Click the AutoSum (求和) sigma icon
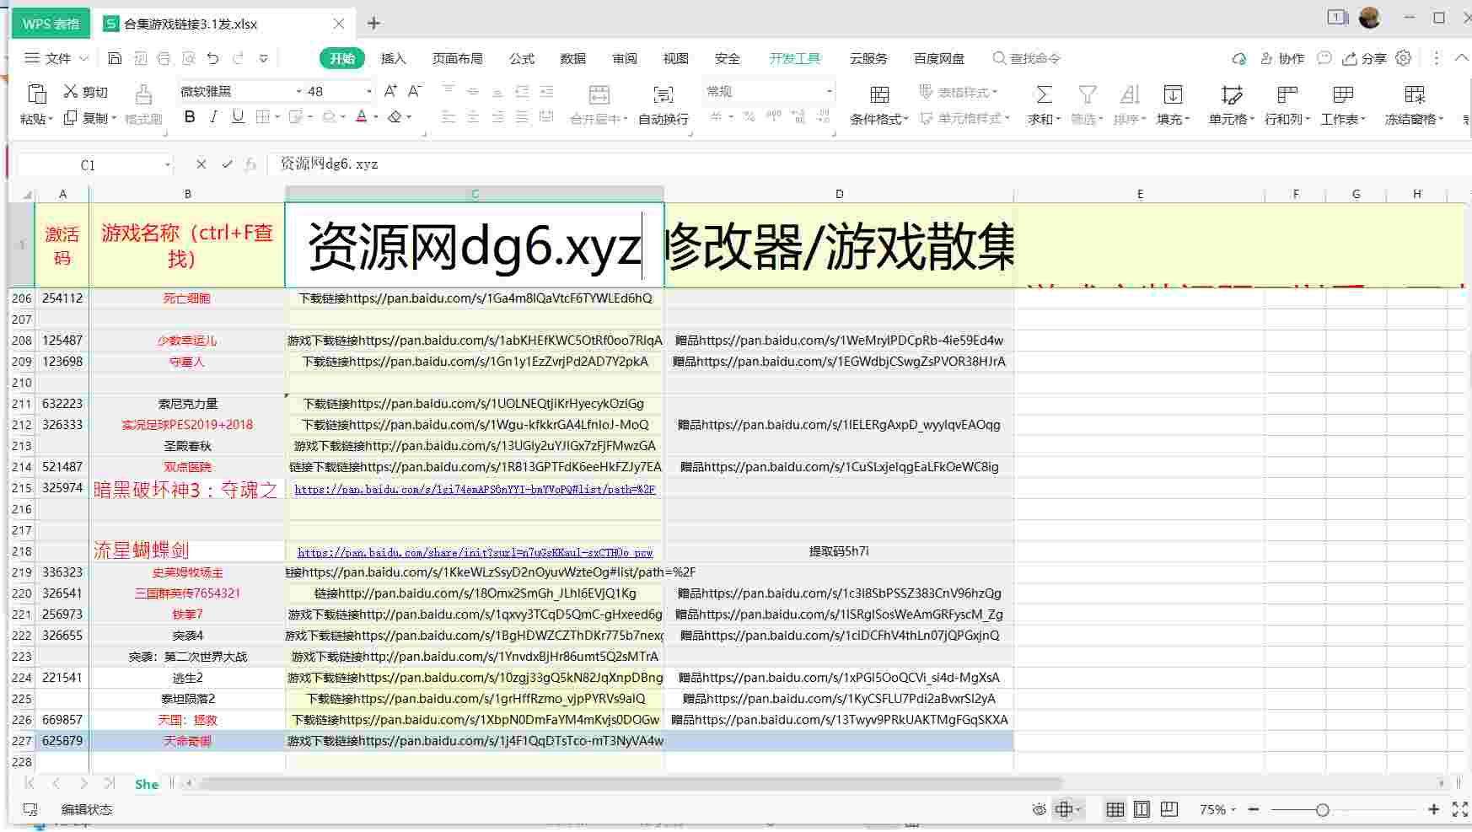This screenshot has width=1472, height=832. pos(1044,94)
